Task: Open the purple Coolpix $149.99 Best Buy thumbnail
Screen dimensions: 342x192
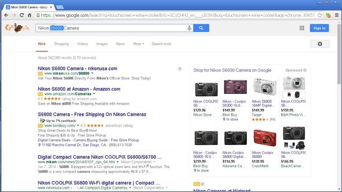Action: (x=235, y=86)
